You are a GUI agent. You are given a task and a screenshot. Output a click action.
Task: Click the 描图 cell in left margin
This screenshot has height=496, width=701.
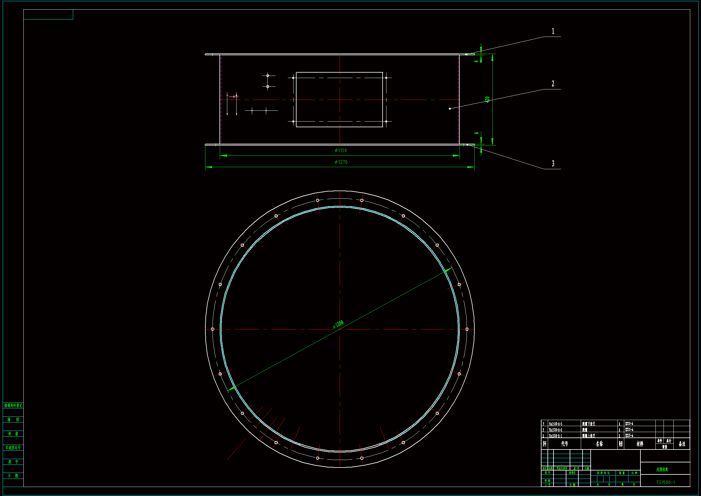13,419
